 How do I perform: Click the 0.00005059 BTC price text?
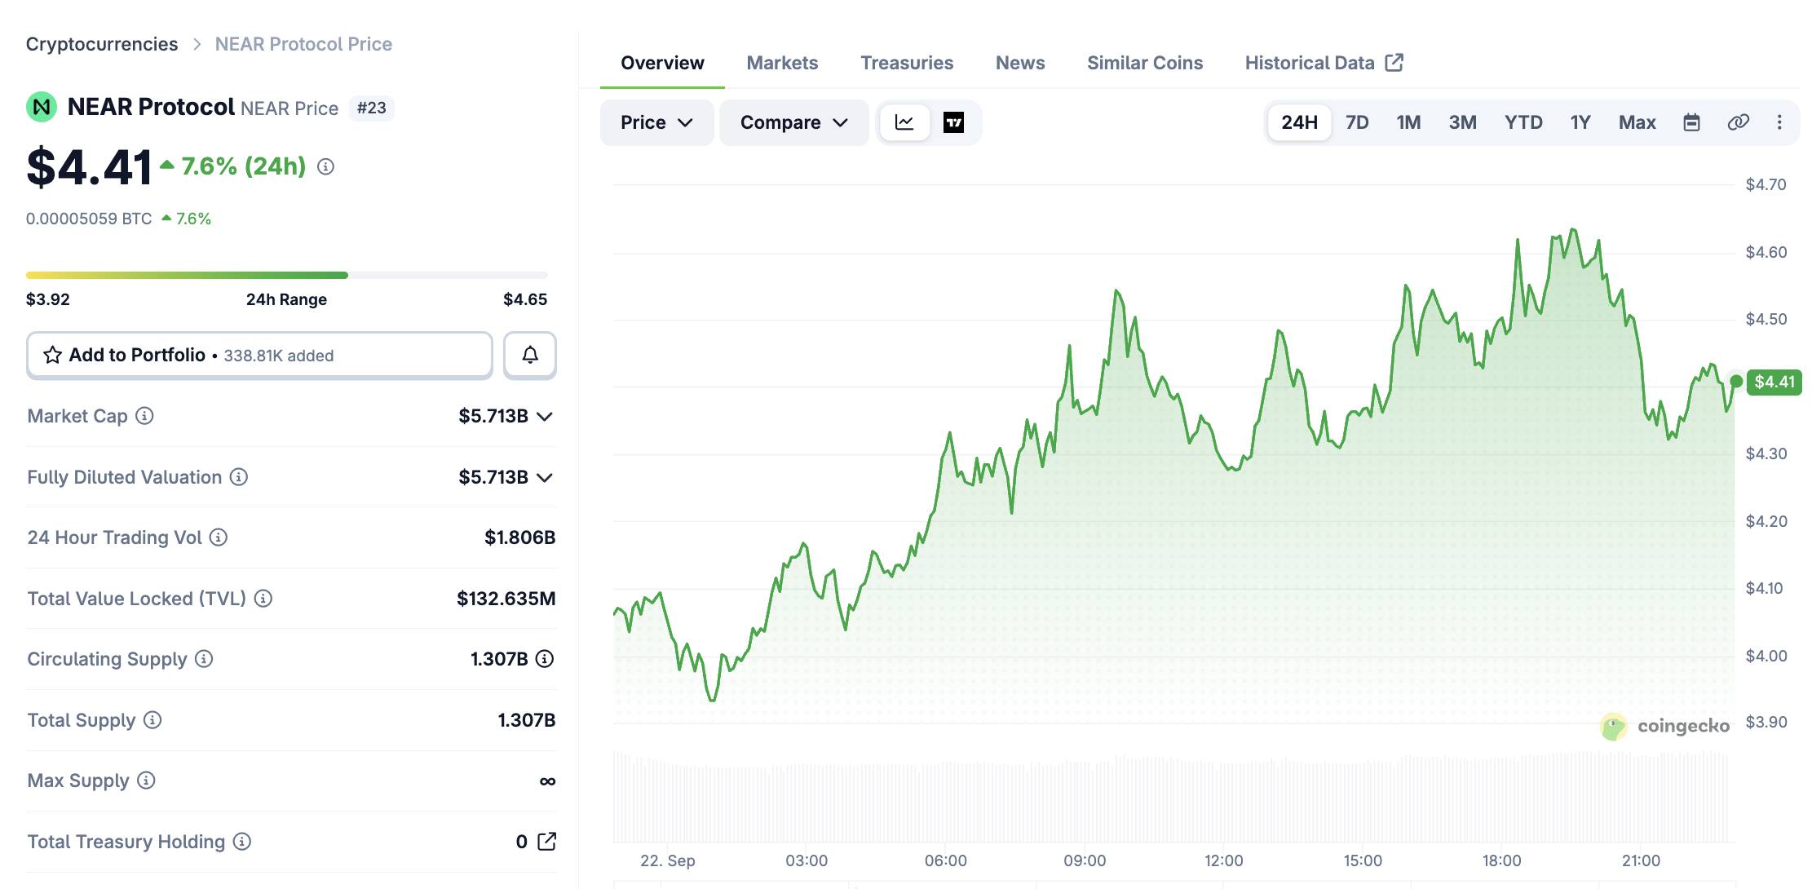[89, 219]
